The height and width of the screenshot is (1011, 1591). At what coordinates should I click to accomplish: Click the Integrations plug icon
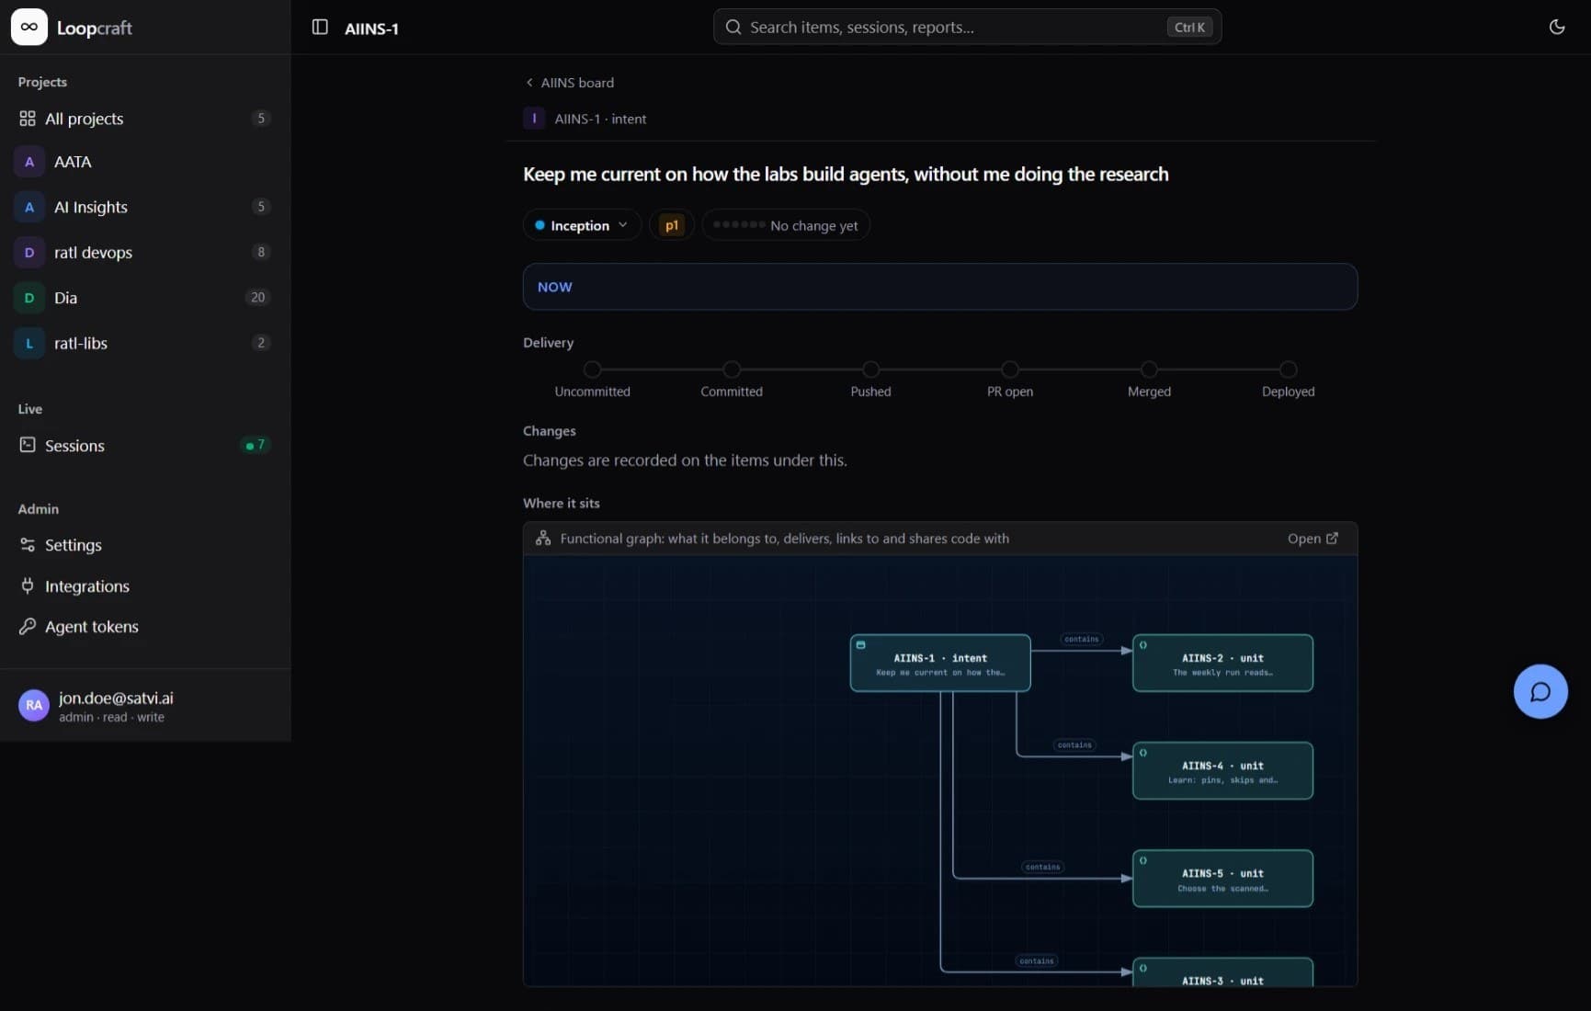(28, 585)
